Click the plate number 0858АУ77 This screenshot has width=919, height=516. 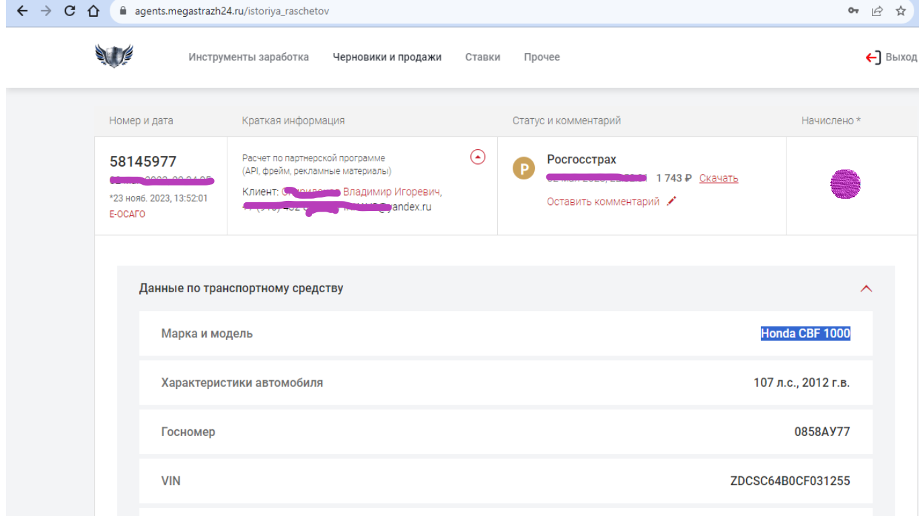[822, 432]
